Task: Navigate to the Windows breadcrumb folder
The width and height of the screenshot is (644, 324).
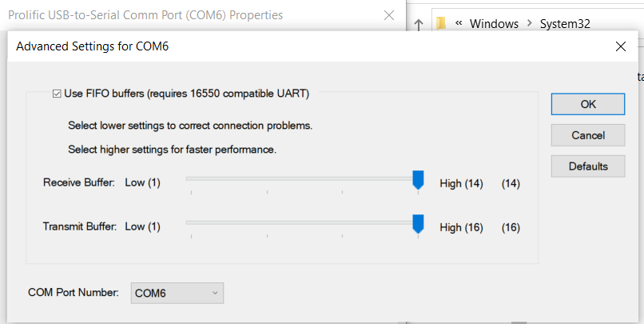Action: coord(494,23)
